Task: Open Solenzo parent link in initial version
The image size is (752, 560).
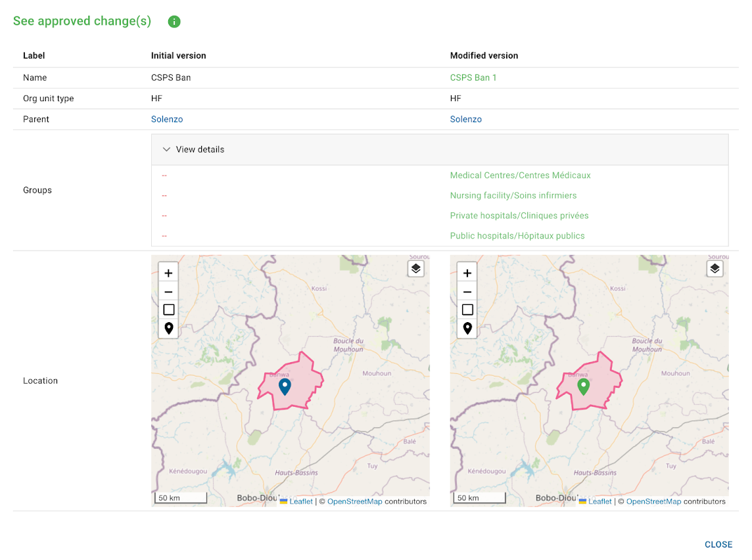Action: pos(167,120)
